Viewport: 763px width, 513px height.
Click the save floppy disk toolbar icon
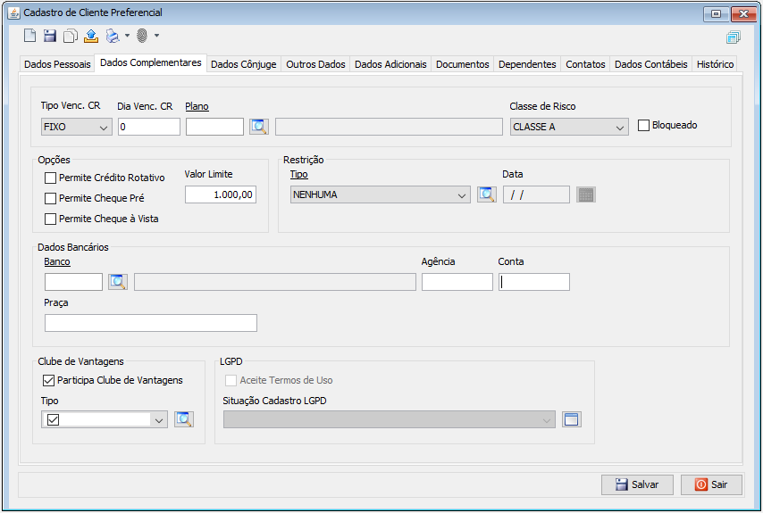click(50, 36)
